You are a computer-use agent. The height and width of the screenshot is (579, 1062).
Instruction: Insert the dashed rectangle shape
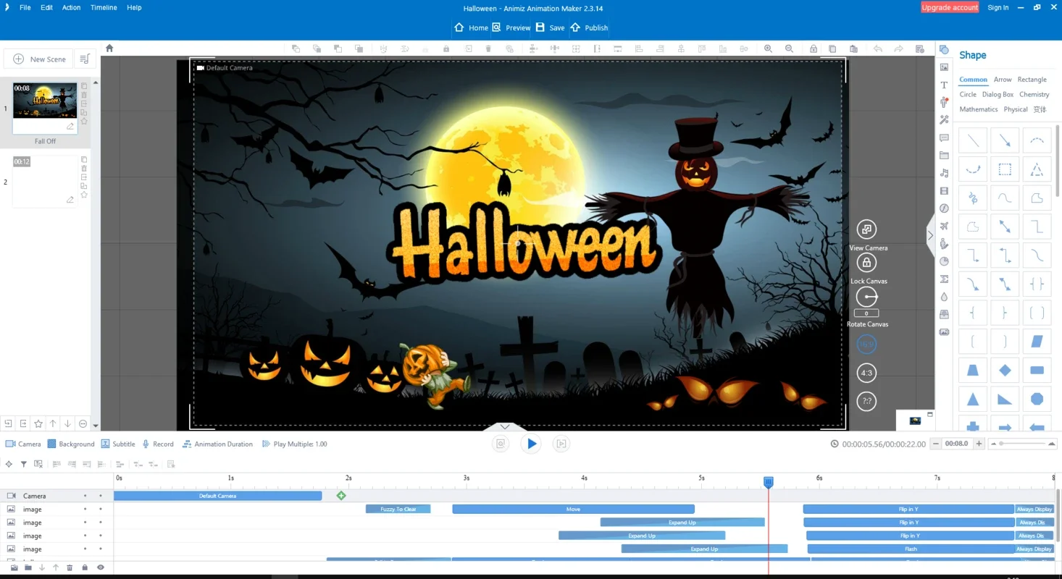pos(1005,169)
